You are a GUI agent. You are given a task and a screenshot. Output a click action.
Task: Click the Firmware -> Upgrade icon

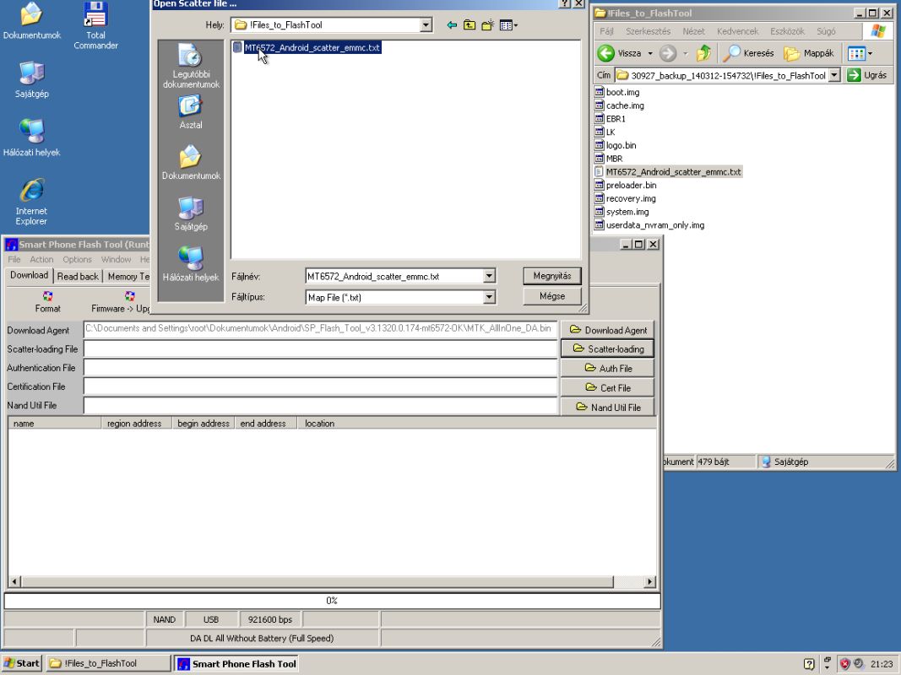(120, 301)
